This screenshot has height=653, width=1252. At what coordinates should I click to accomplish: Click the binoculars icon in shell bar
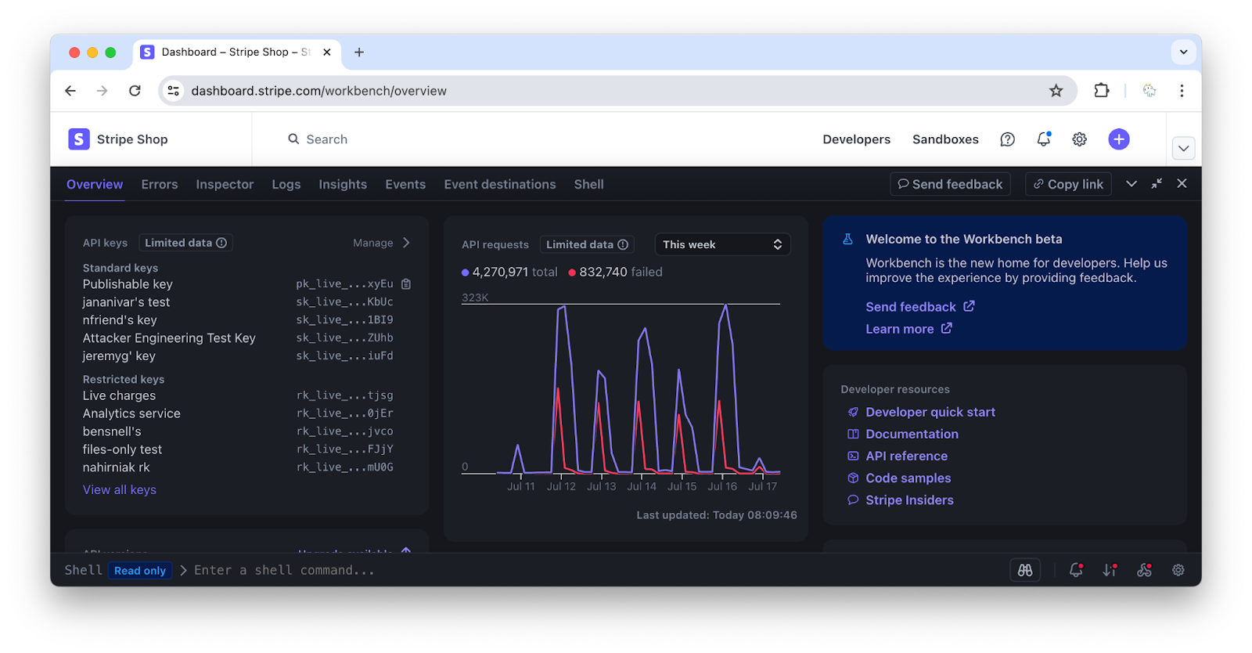point(1025,571)
